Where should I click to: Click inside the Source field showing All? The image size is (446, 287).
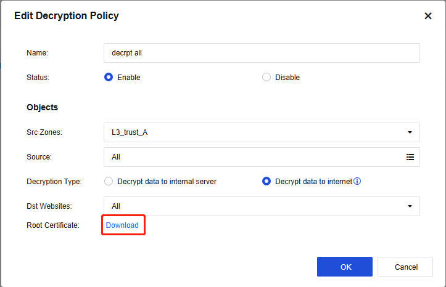[x=247, y=157]
